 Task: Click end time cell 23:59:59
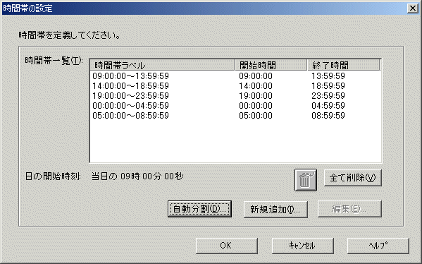pyautogui.click(x=328, y=96)
